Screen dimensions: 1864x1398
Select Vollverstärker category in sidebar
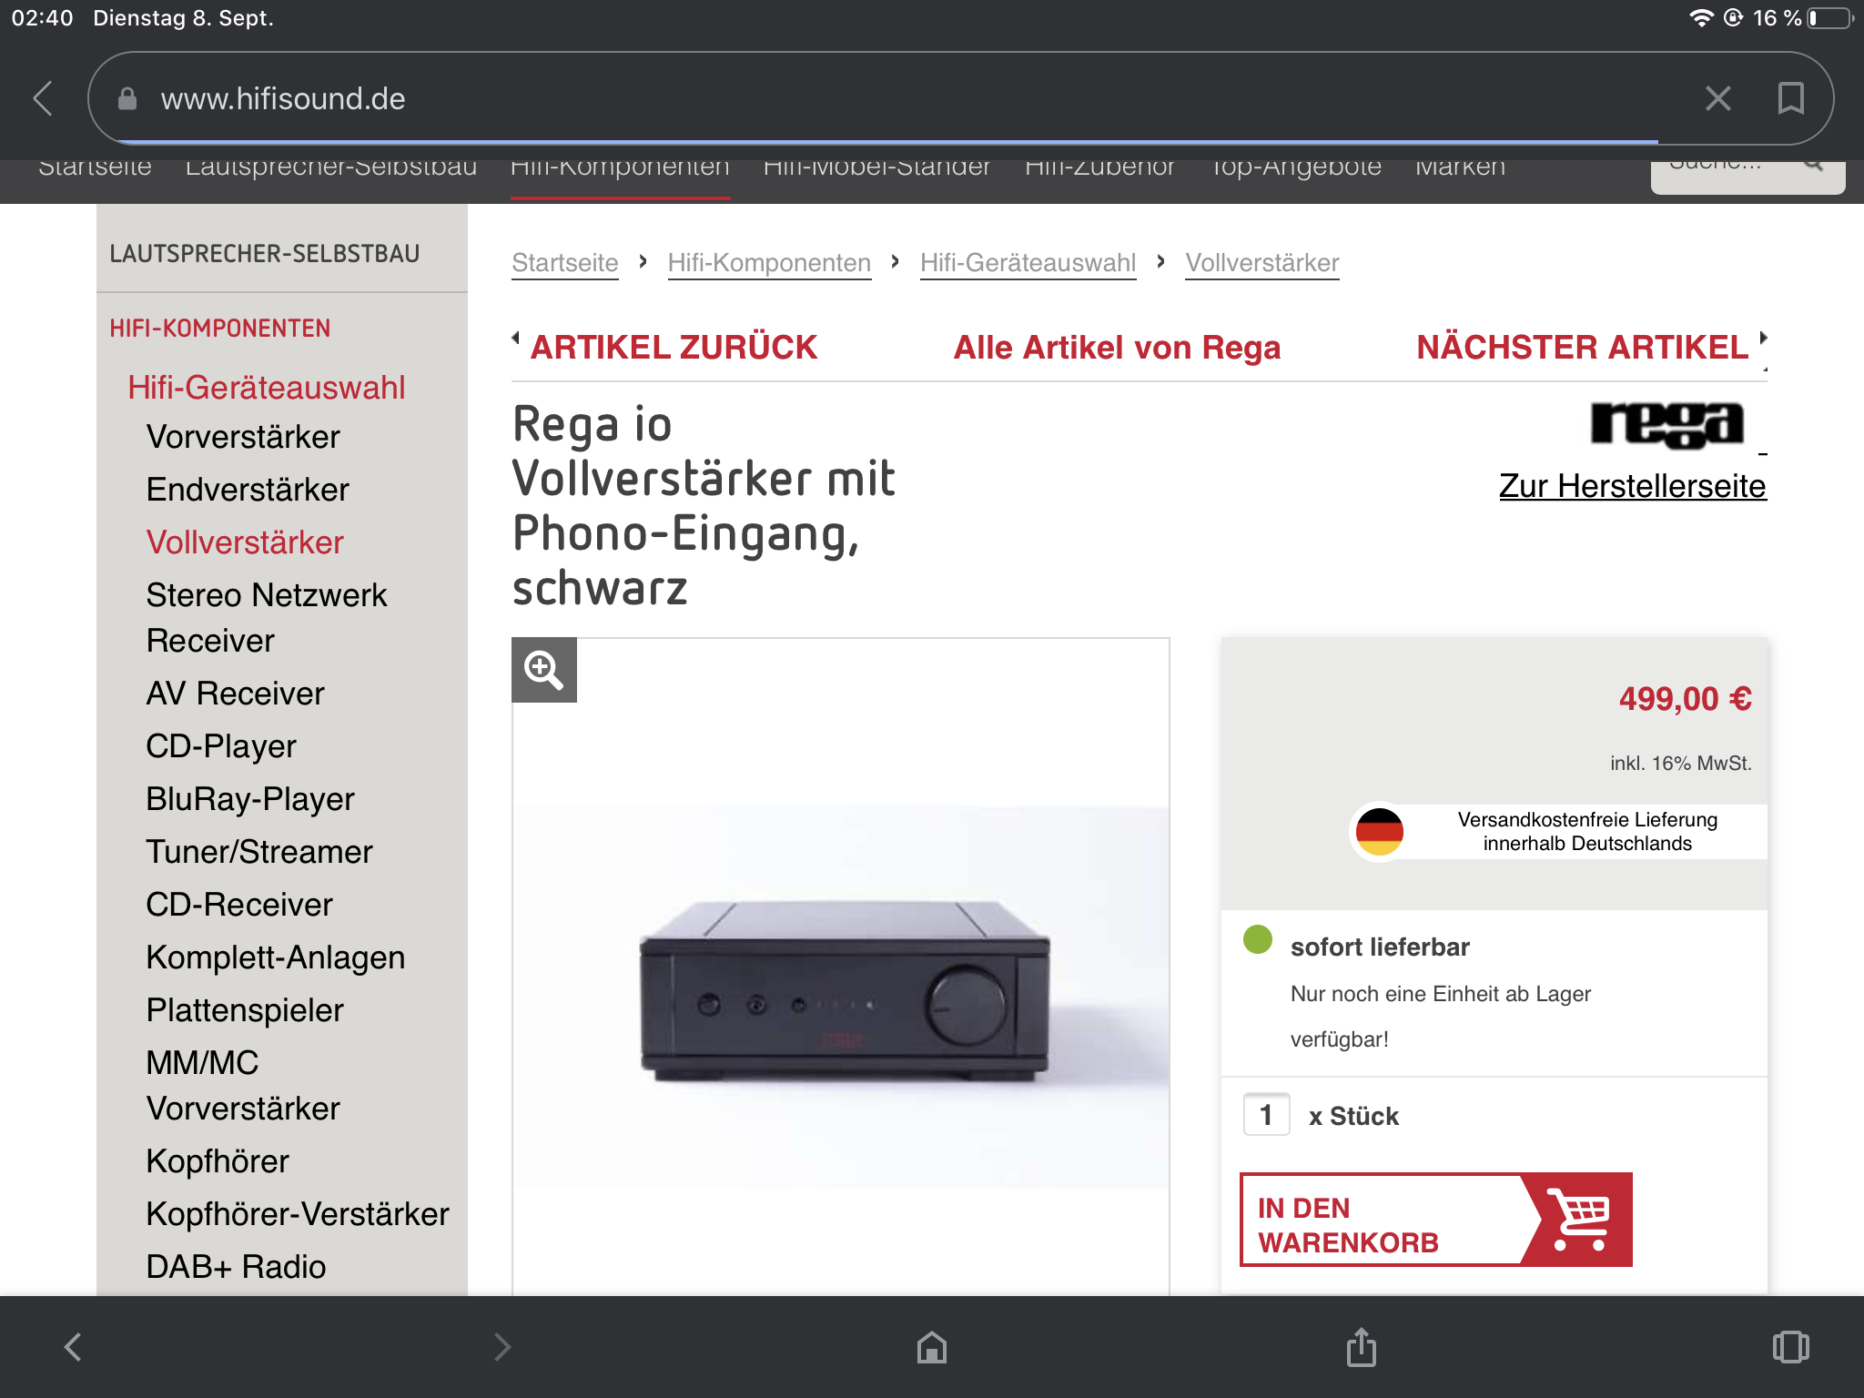[x=245, y=542]
